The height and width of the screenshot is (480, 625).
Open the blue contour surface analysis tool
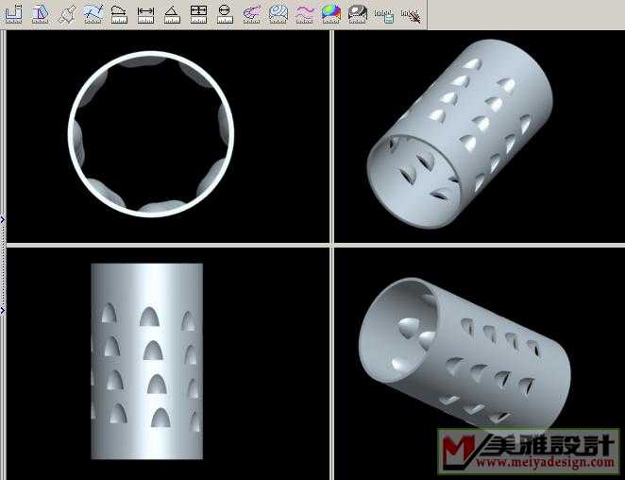(278, 14)
